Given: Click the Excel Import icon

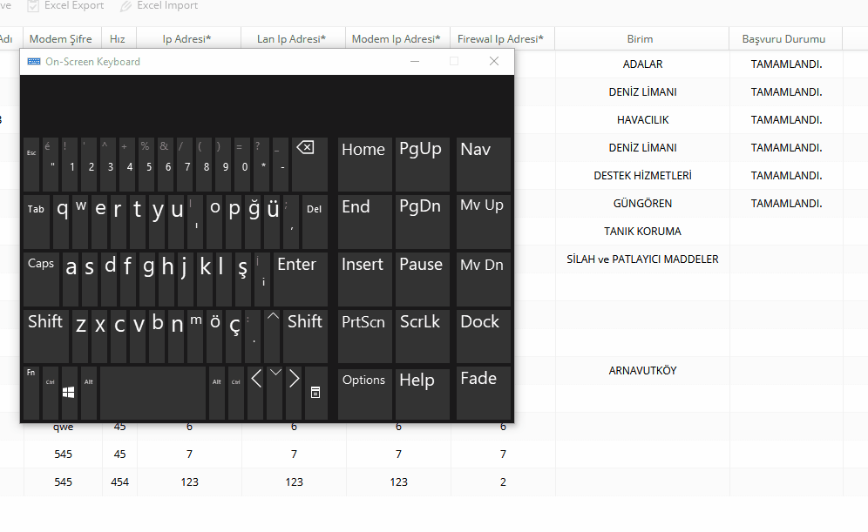Looking at the screenshot, I should coord(127,7).
